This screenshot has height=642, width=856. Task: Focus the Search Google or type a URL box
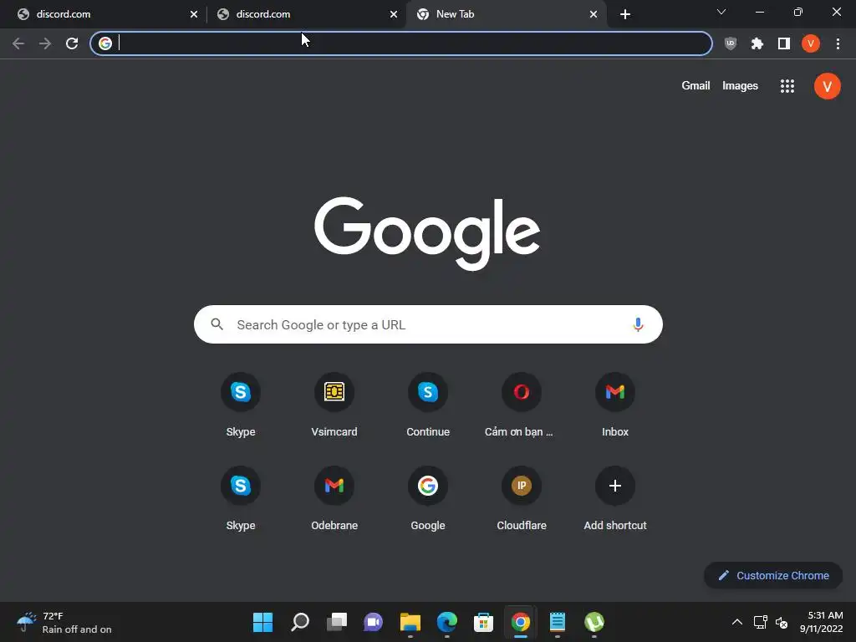[x=428, y=324]
